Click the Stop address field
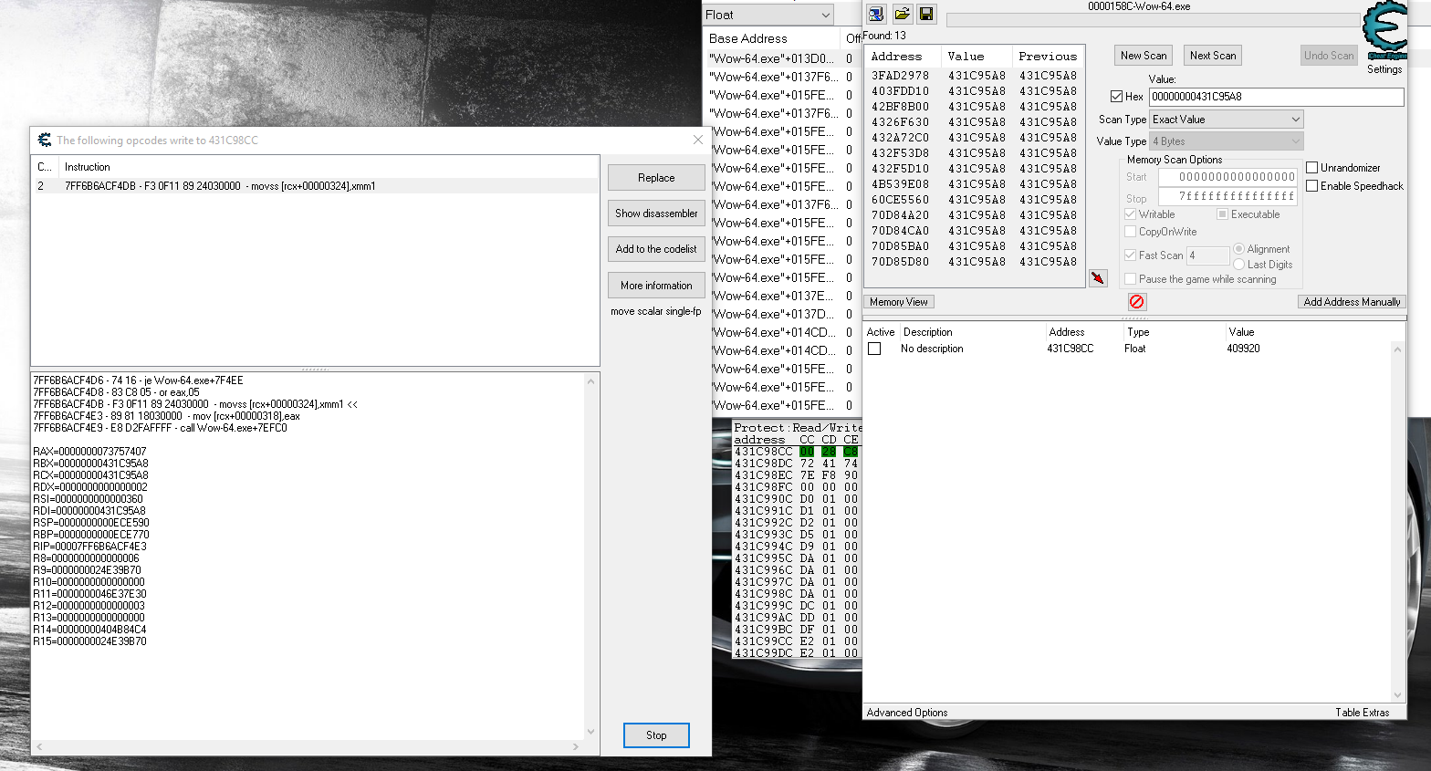Screen dimensions: 1431x771 click(x=1228, y=196)
